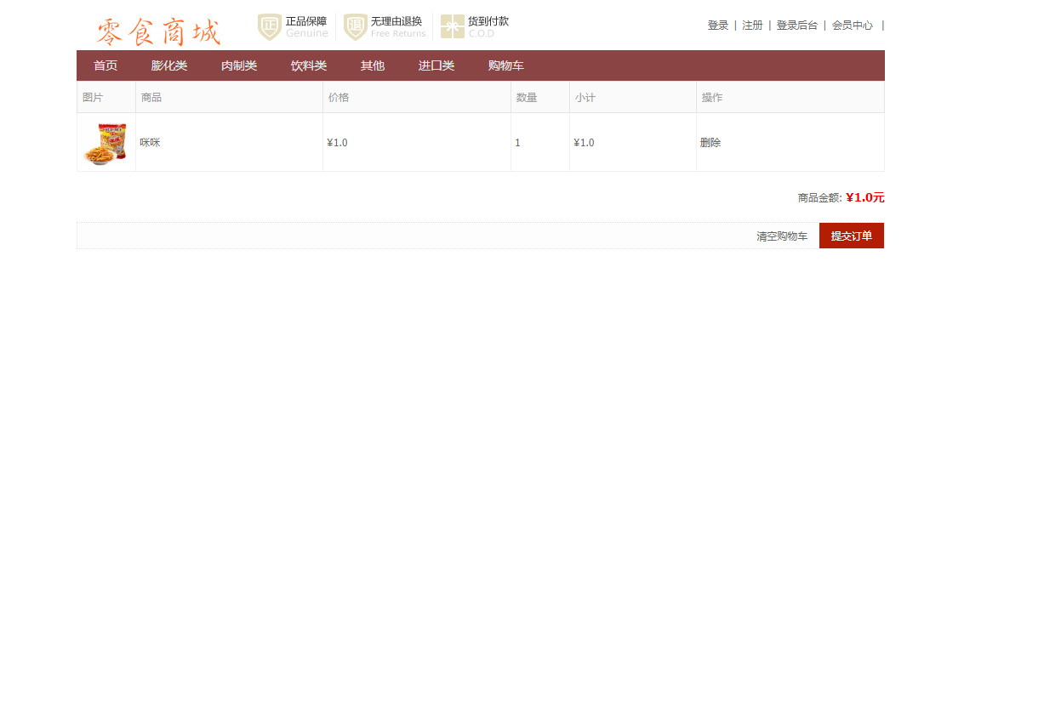Open the 购物车 nav item
This screenshot has height=705, width=1044.
click(506, 65)
